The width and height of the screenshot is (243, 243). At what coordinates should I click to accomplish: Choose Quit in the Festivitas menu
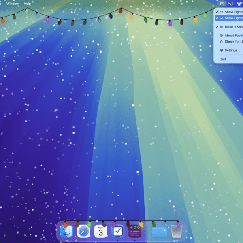pyautogui.click(x=229, y=59)
